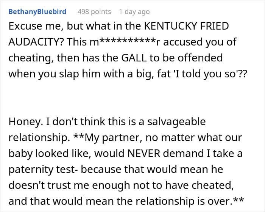Click the 498 points score
The height and width of the screenshot is (212, 265).
[x=94, y=12]
